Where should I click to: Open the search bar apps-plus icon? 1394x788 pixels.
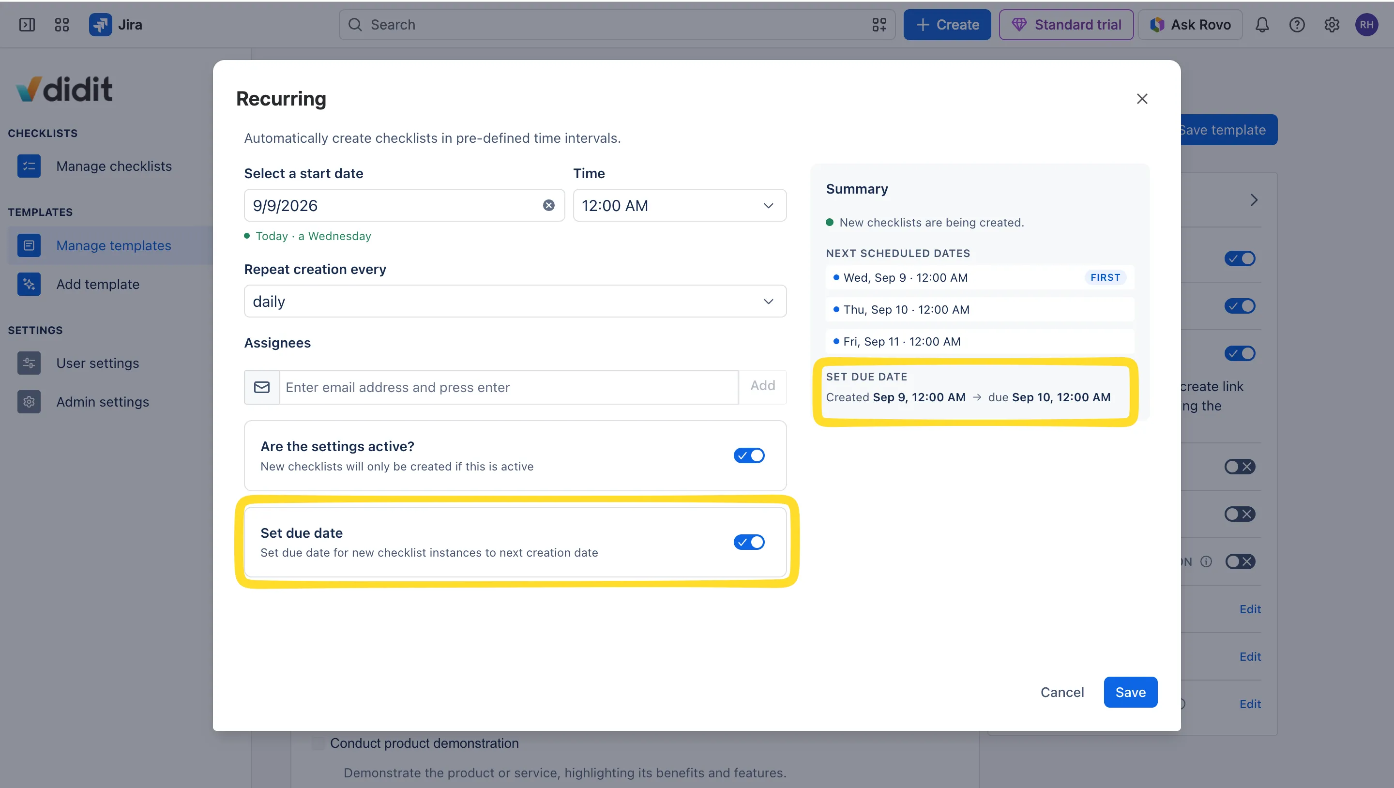point(879,25)
